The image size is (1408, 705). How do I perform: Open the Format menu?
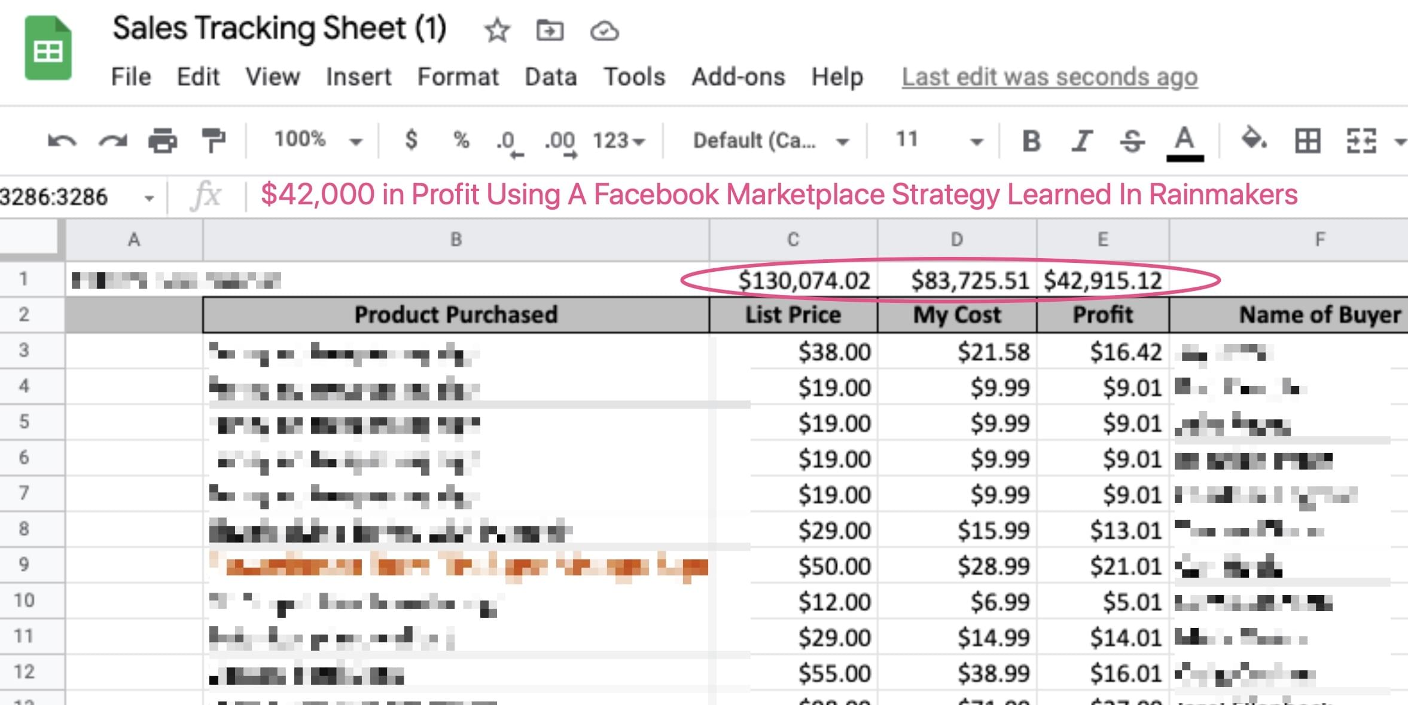[x=458, y=77]
